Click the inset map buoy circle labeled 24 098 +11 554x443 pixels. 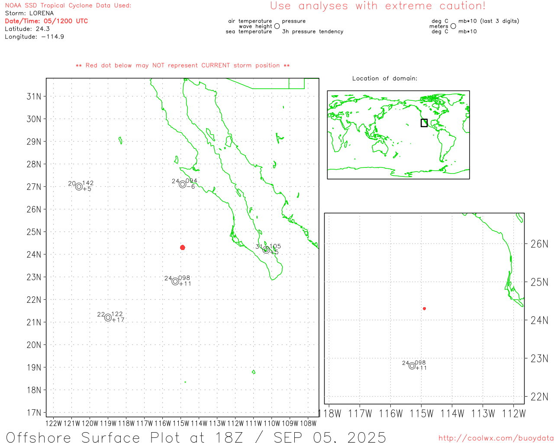click(412, 366)
